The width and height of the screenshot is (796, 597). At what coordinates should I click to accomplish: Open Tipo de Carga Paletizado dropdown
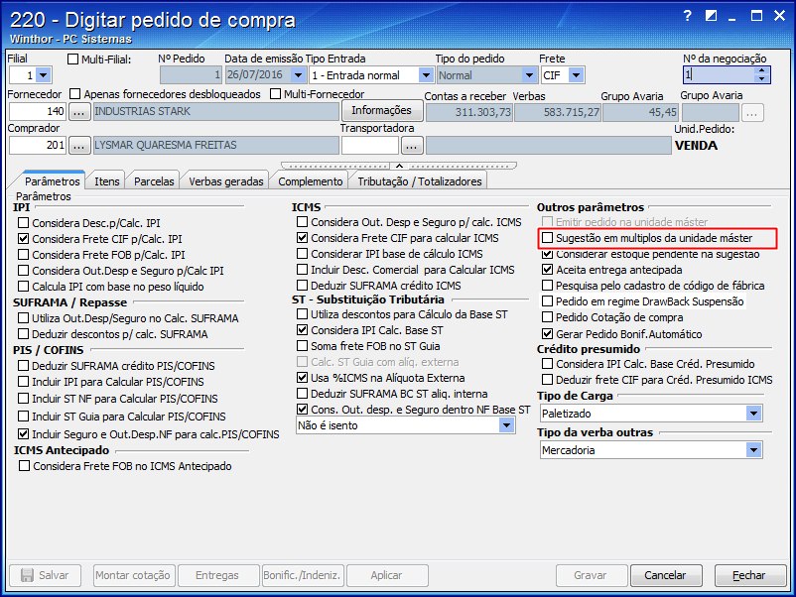(x=754, y=414)
